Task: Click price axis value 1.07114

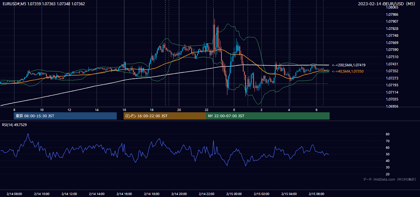Action: coord(392,92)
